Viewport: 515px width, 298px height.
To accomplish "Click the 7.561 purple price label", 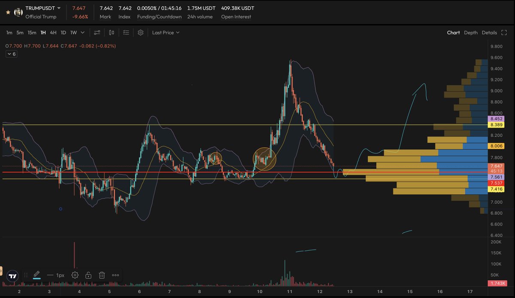I will (x=496, y=177).
